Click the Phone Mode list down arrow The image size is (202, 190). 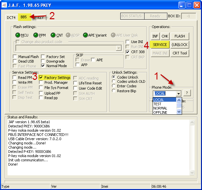point(179,111)
